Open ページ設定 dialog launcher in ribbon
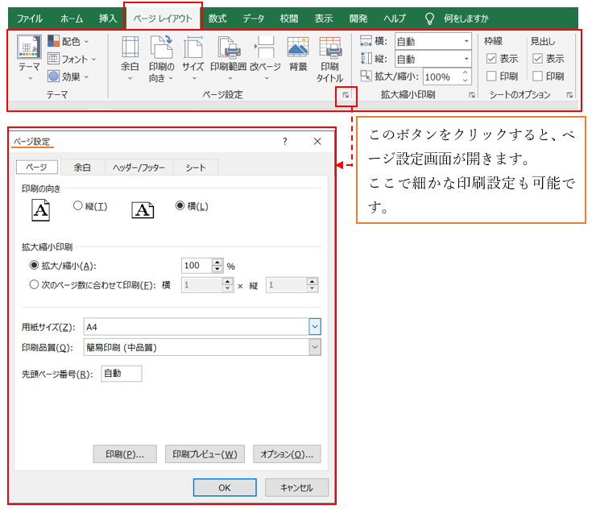The width and height of the screenshot is (592, 509). (x=346, y=95)
